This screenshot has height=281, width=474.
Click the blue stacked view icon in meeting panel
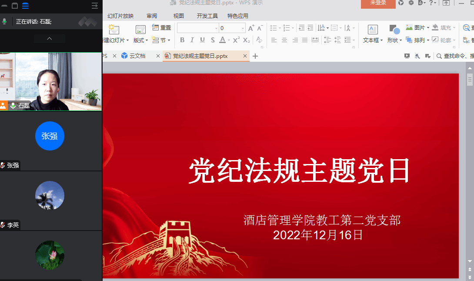(x=25, y=6)
